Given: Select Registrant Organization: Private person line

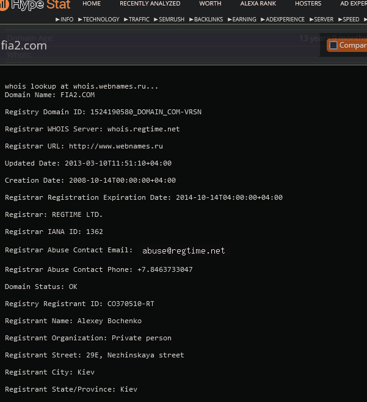Looking at the screenshot, I should [x=88, y=338].
